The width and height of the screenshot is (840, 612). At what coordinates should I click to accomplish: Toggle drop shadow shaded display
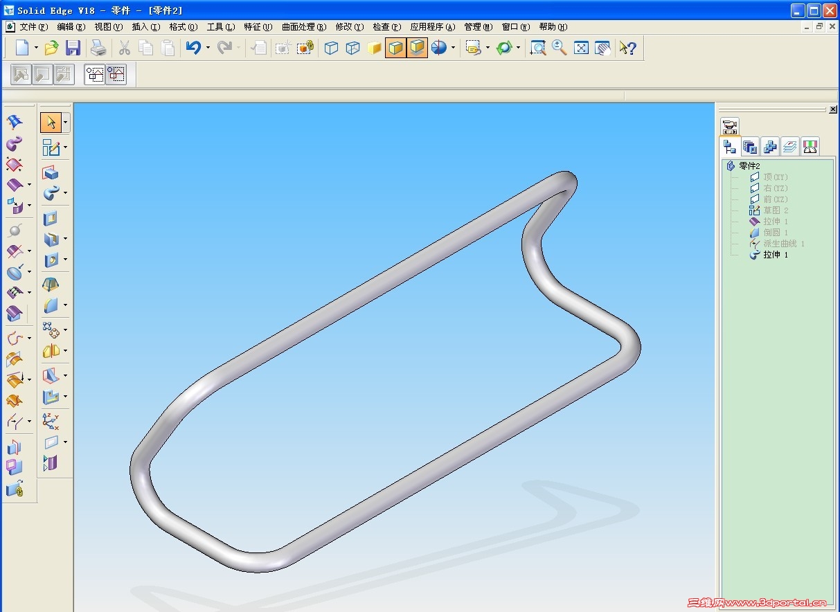tap(417, 48)
